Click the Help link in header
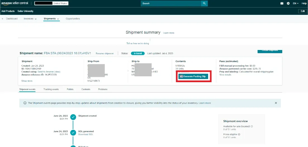The image size is (308, 147). [x=304, y=3]
